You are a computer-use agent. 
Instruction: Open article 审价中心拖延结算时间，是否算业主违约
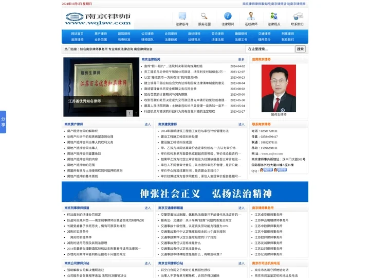[x=190, y=171]
